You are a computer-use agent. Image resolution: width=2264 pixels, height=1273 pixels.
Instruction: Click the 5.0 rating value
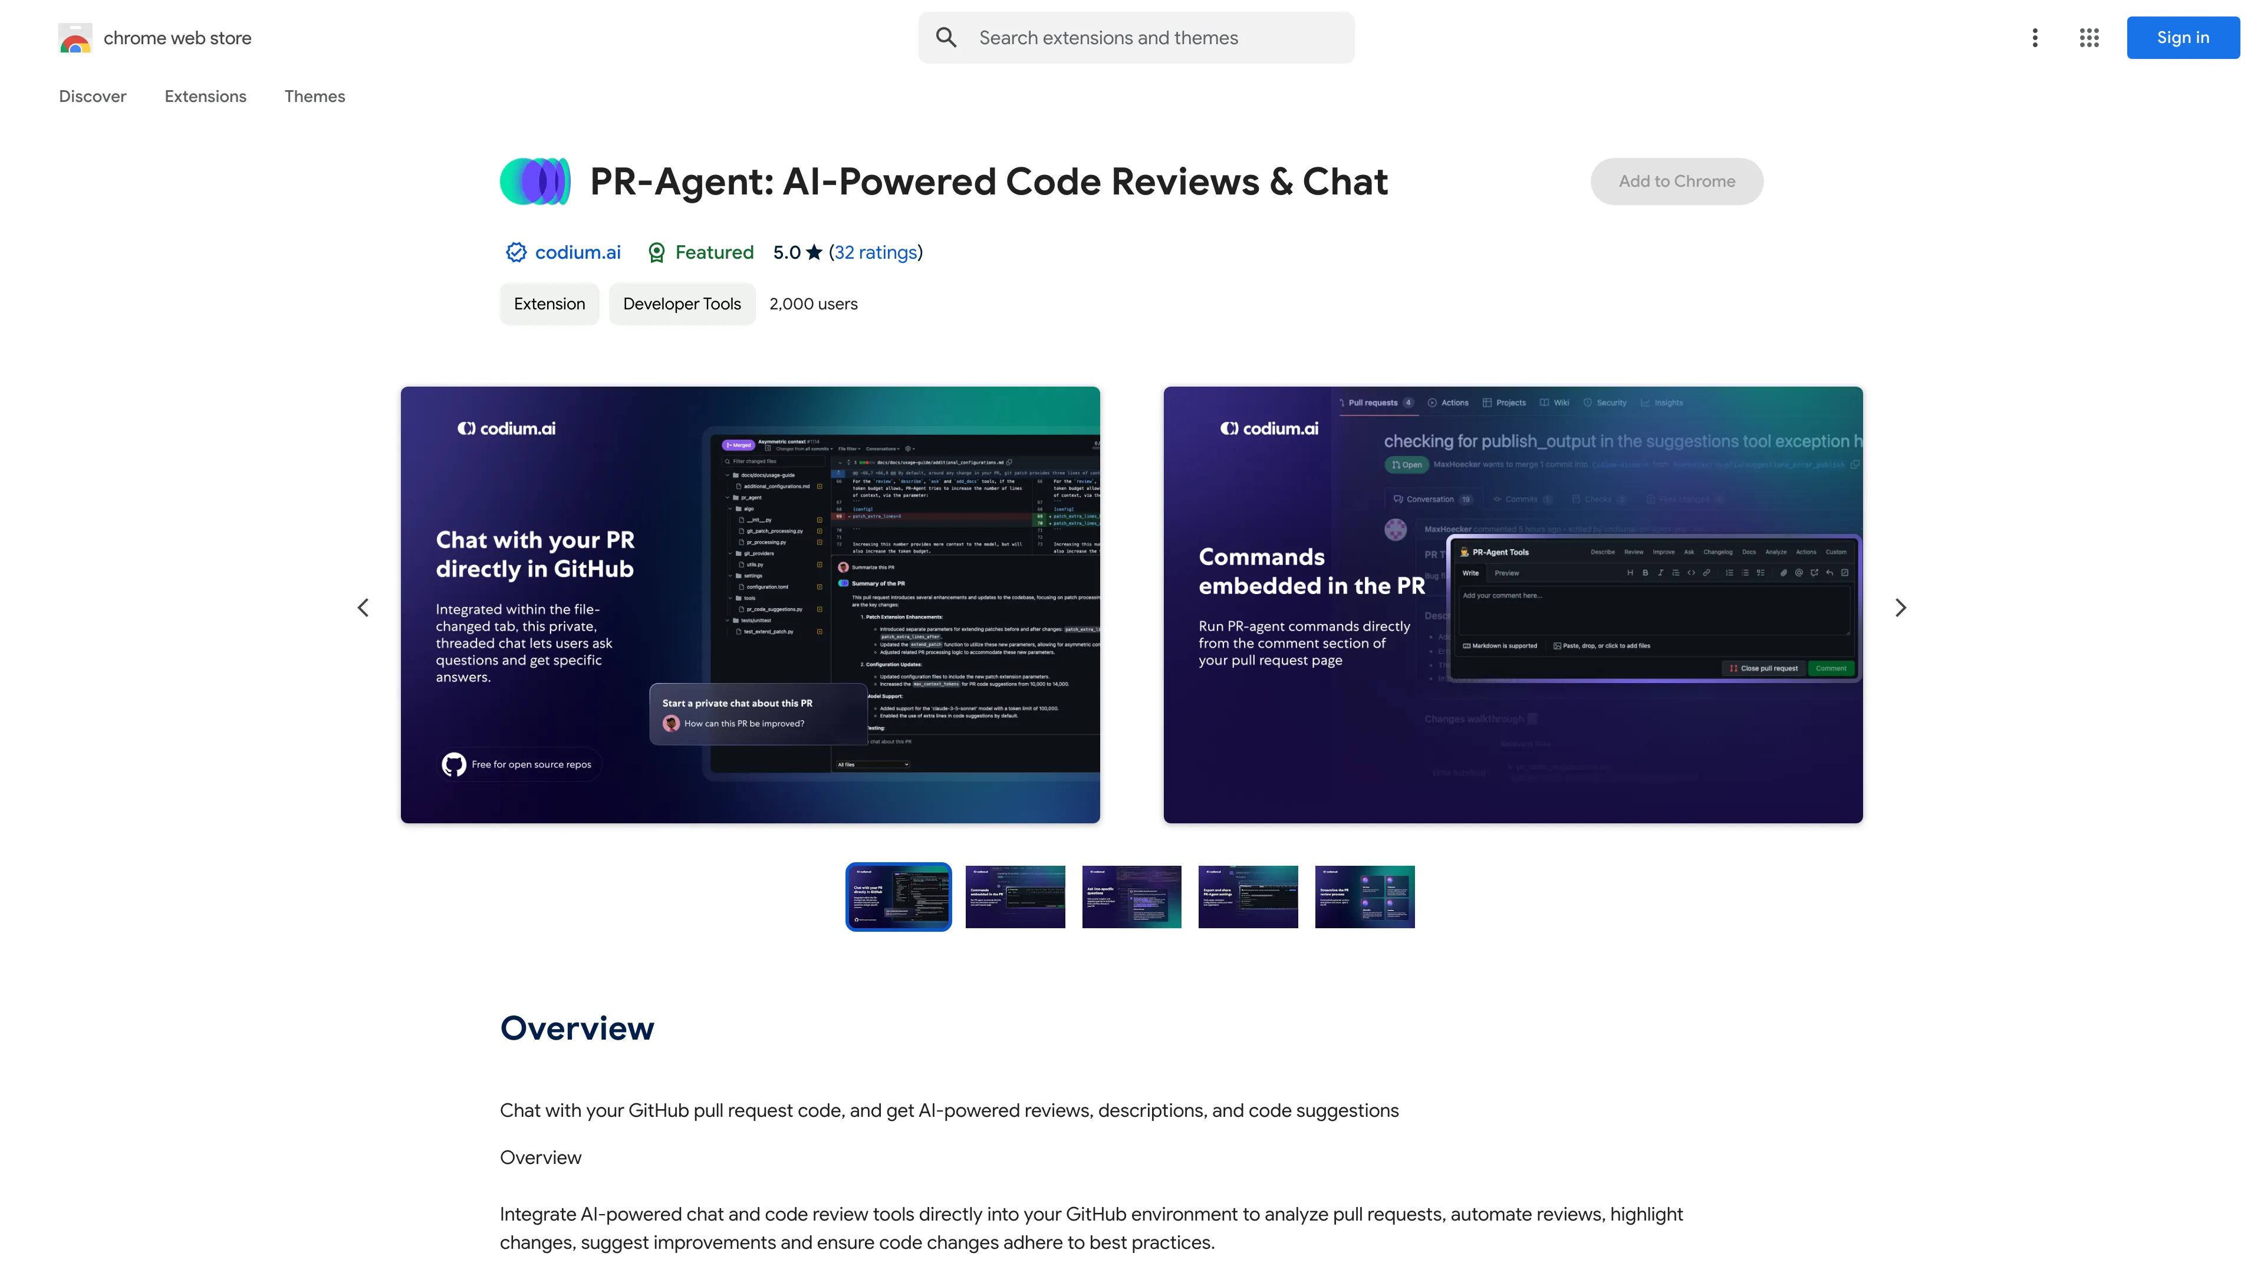[x=787, y=252]
